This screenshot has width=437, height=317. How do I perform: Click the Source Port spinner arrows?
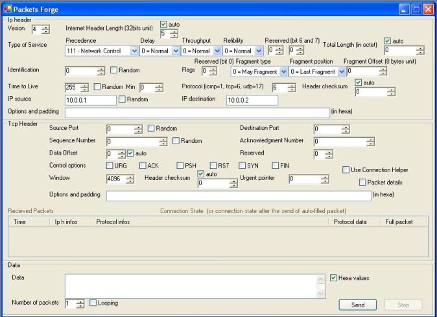click(x=138, y=129)
